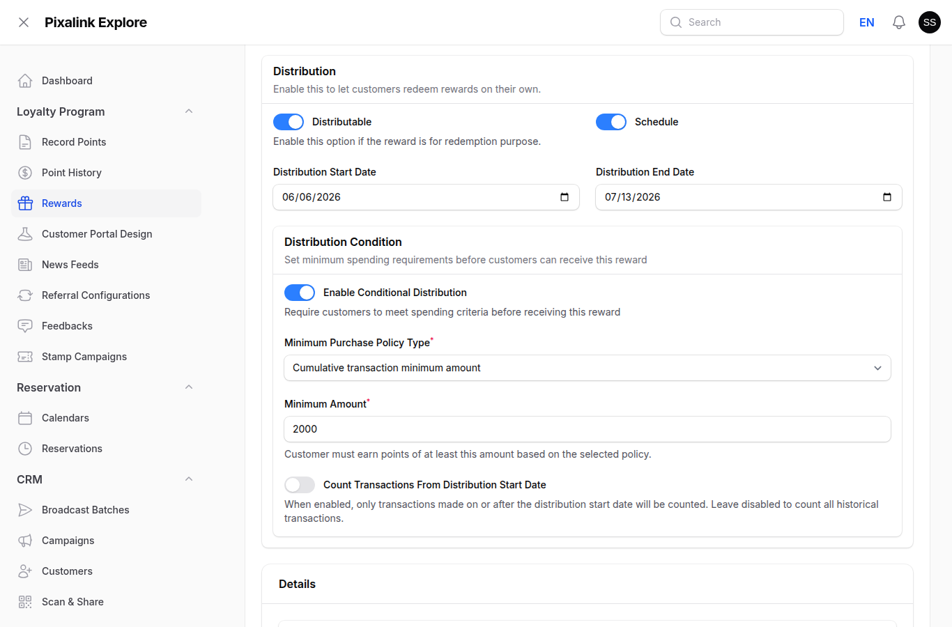The height and width of the screenshot is (627, 952).
Task: Click the Dashboard home icon
Action: [x=25, y=81]
